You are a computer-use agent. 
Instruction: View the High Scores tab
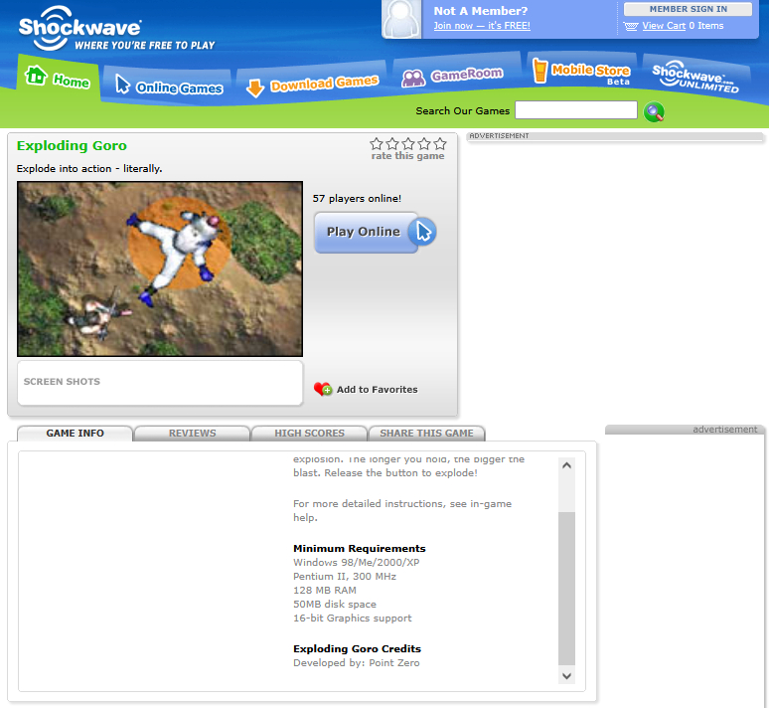(x=309, y=434)
